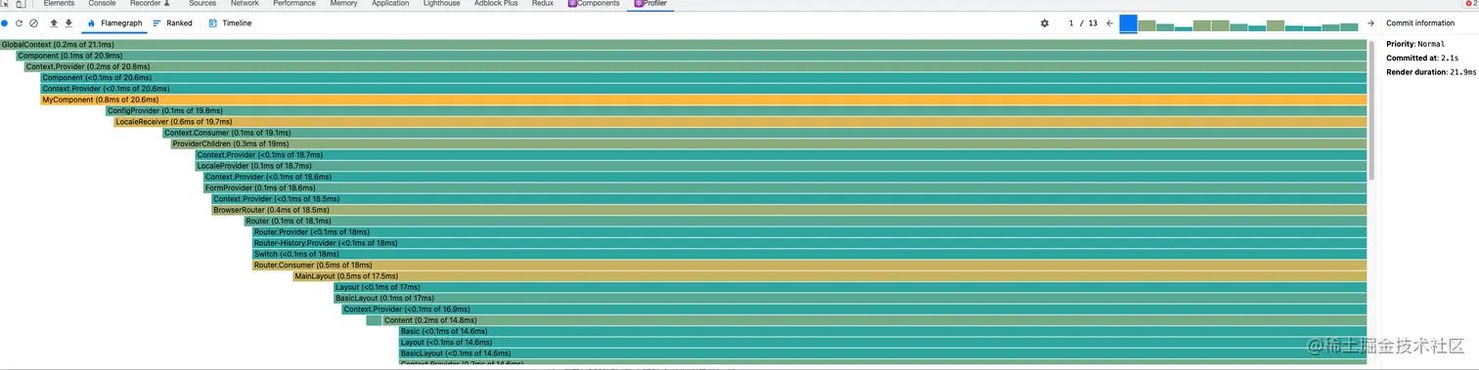
Task: Load profile using the upload arrow icon
Action: (53, 22)
